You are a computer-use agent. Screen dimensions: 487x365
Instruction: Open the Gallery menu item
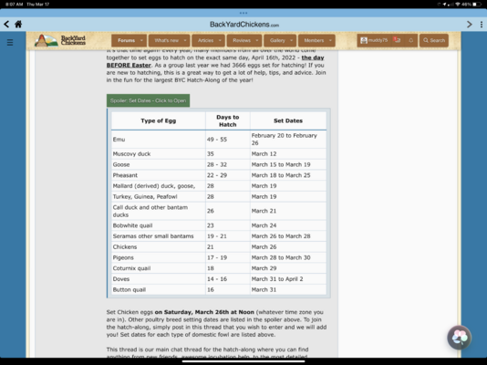277,40
